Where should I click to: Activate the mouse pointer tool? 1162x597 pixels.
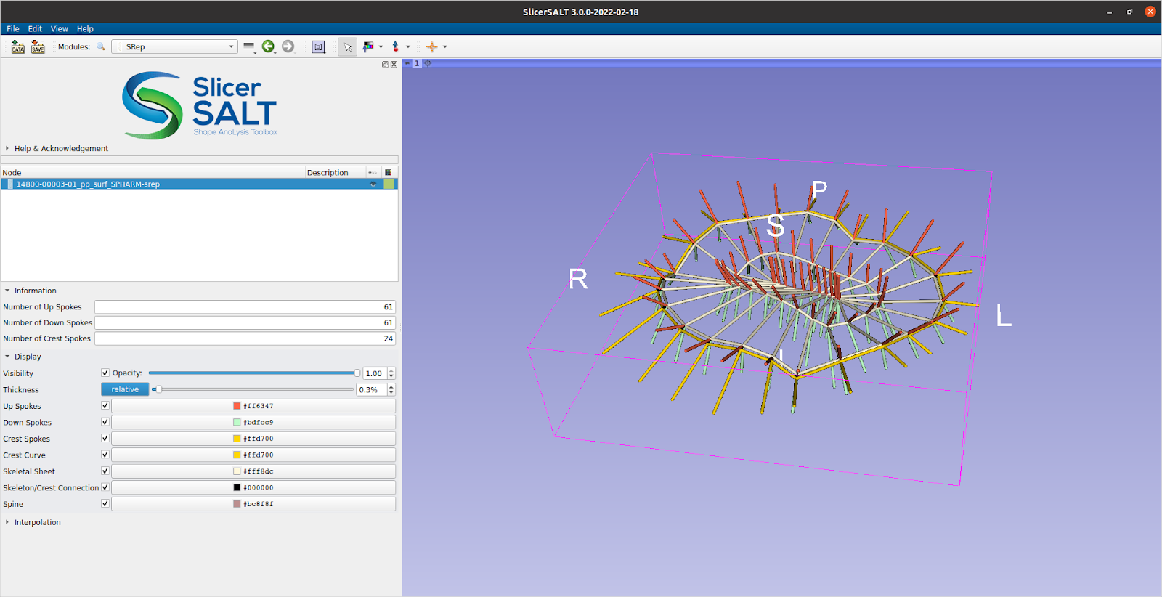347,47
